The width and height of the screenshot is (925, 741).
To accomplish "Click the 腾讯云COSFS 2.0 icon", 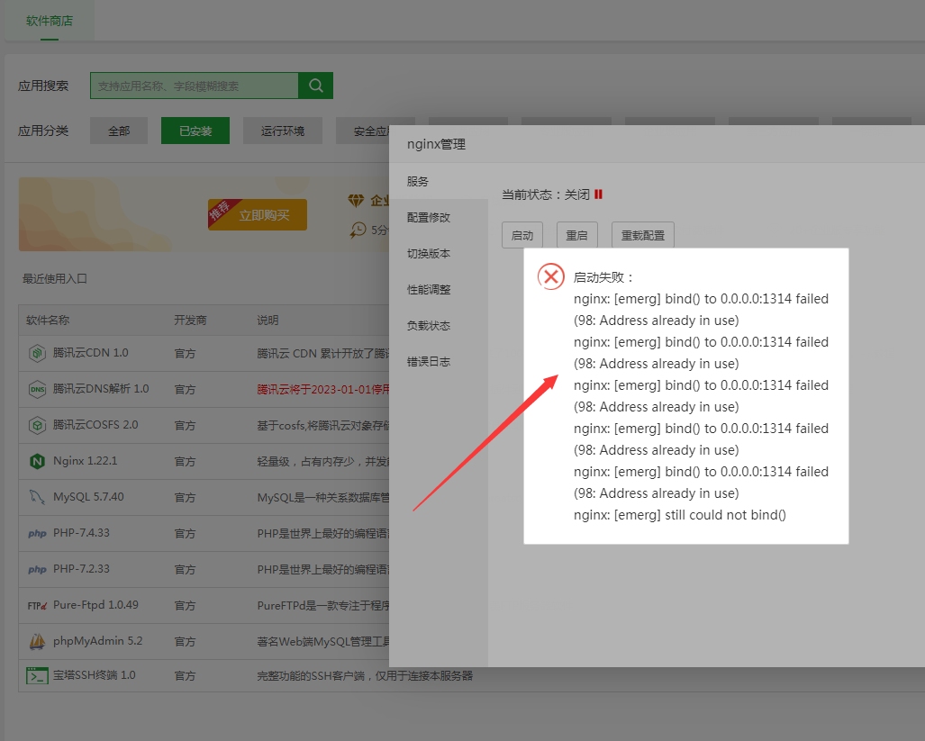I will [x=37, y=425].
